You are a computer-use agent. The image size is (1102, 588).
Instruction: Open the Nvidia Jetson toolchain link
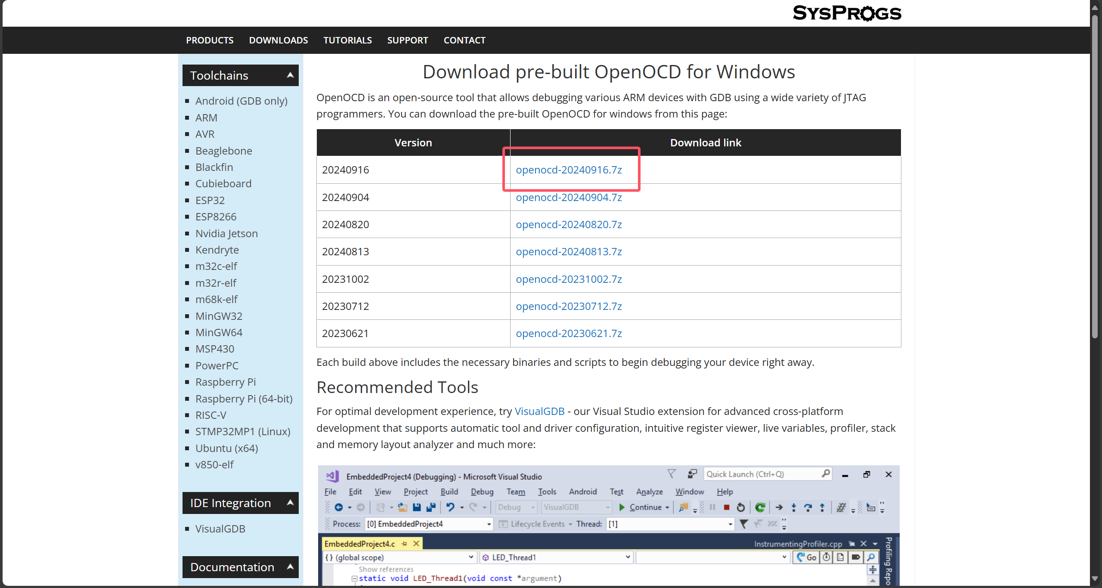[226, 233]
